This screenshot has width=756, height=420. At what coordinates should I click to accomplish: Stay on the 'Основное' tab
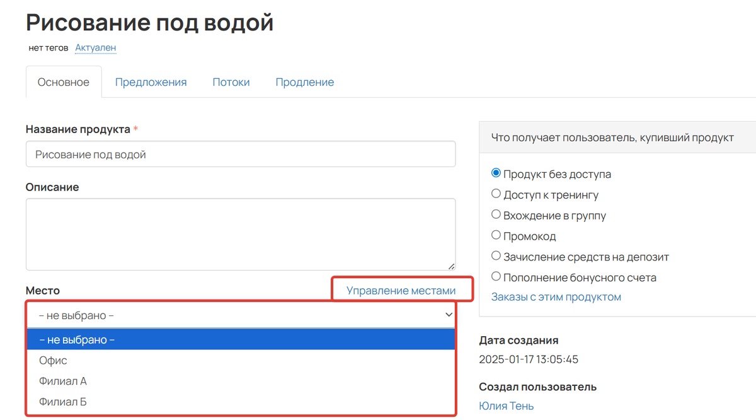click(63, 81)
